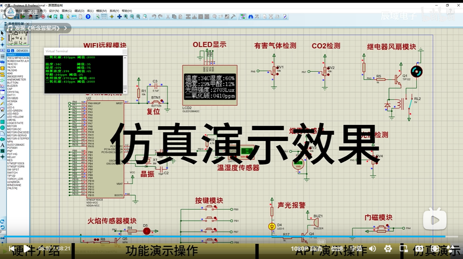The width and height of the screenshot is (463, 259).
Task: Click the large bilibili play icon
Action: 435,219
